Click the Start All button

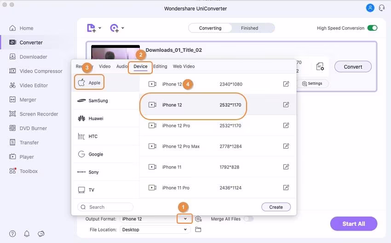click(354, 224)
